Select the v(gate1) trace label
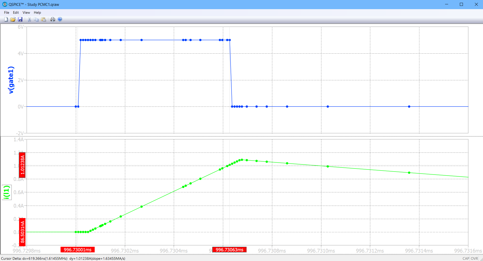483x261 pixels. [11, 80]
